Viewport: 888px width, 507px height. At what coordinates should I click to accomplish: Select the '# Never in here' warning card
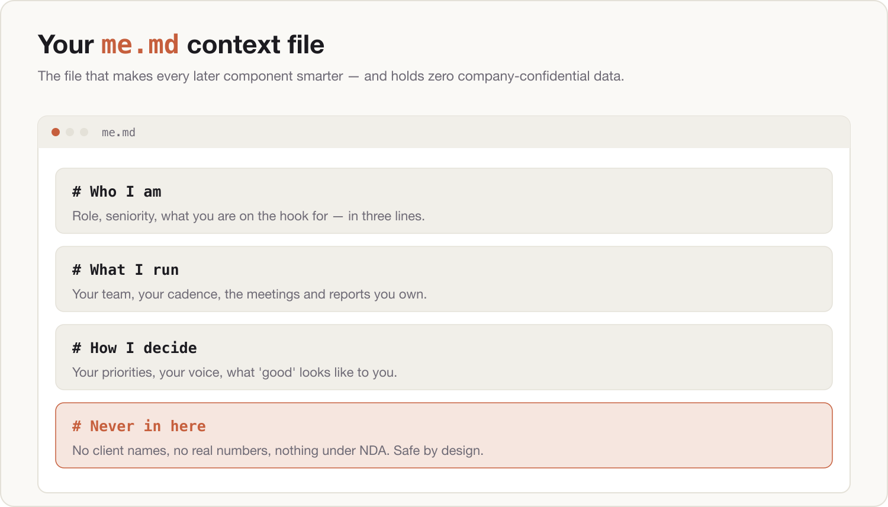tap(444, 435)
